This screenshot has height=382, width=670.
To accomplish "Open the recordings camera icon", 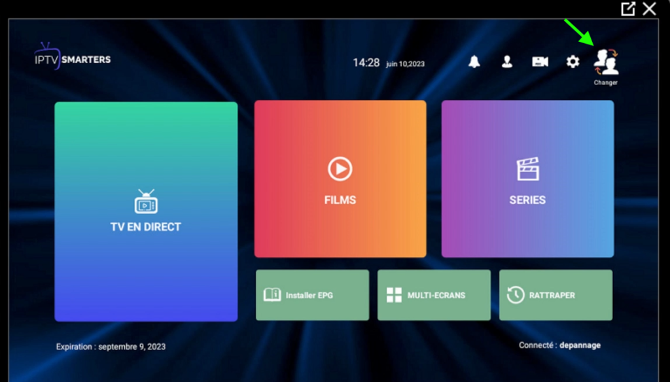I will [x=540, y=62].
